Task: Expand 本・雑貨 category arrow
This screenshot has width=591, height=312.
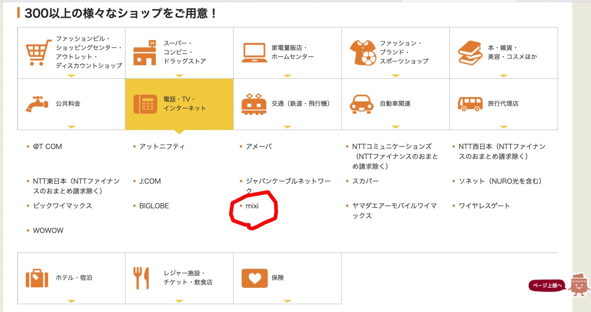Action: click(x=504, y=76)
